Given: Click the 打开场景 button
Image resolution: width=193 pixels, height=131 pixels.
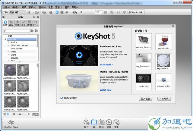Looking at the screenshot, I should pos(164,99).
